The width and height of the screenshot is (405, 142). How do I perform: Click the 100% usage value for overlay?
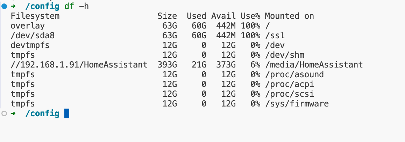(x=250, y=26)
